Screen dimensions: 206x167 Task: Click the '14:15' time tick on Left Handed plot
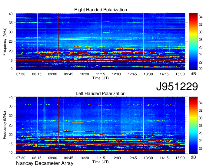point(164,158)
